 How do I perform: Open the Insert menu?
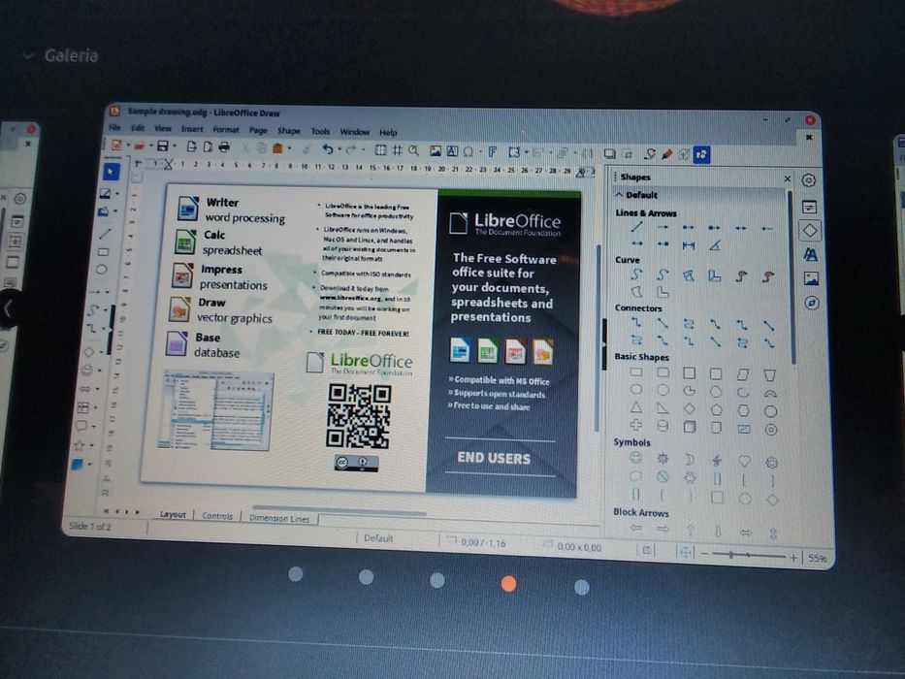click(x=192, y=129)
